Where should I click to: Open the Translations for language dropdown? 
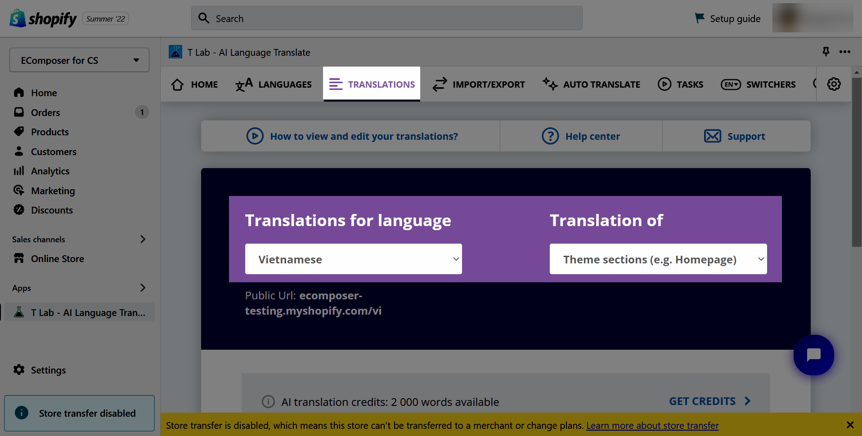[353, 259]
